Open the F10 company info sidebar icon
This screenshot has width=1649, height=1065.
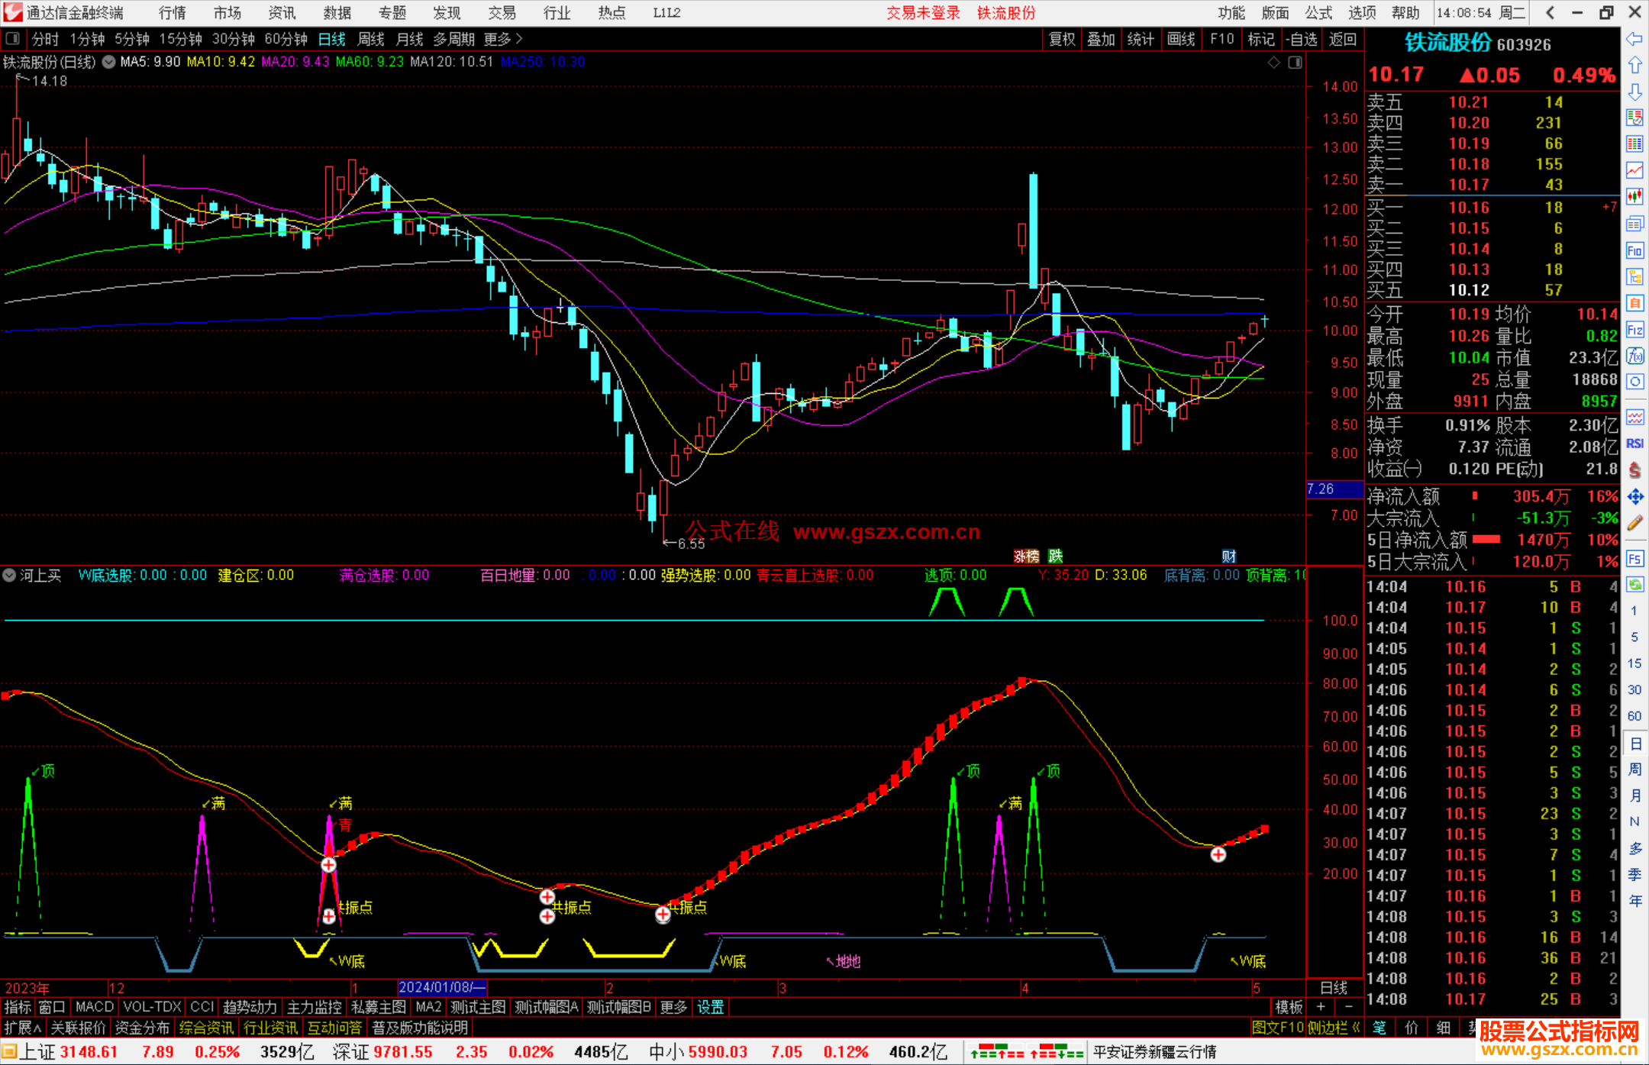pos(1634,250)
